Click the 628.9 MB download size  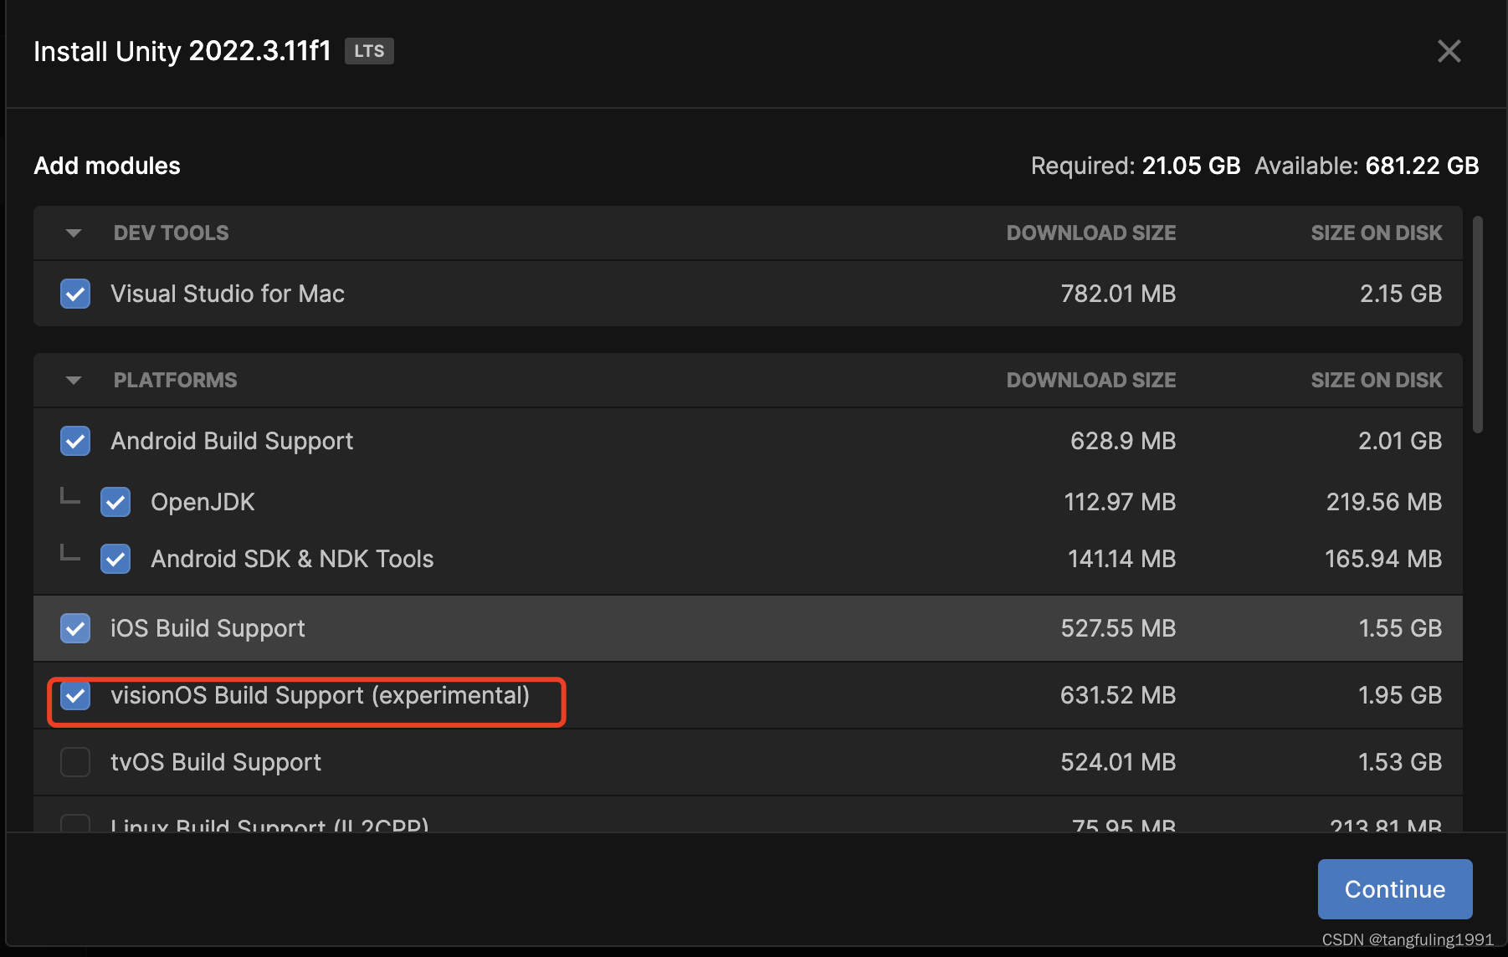click(x=1123, y=441)
